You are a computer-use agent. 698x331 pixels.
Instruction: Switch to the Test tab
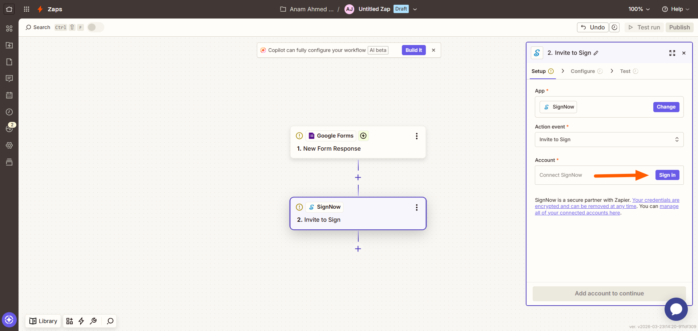click(626, 71)
